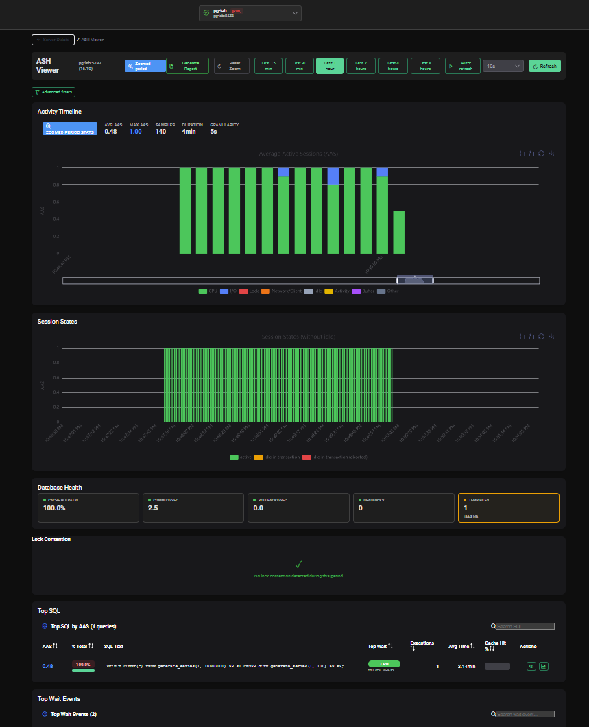Click magnifier icon beside wait event search
The height and width of the screenshot is (727, 589).
[x=493, y=714]
